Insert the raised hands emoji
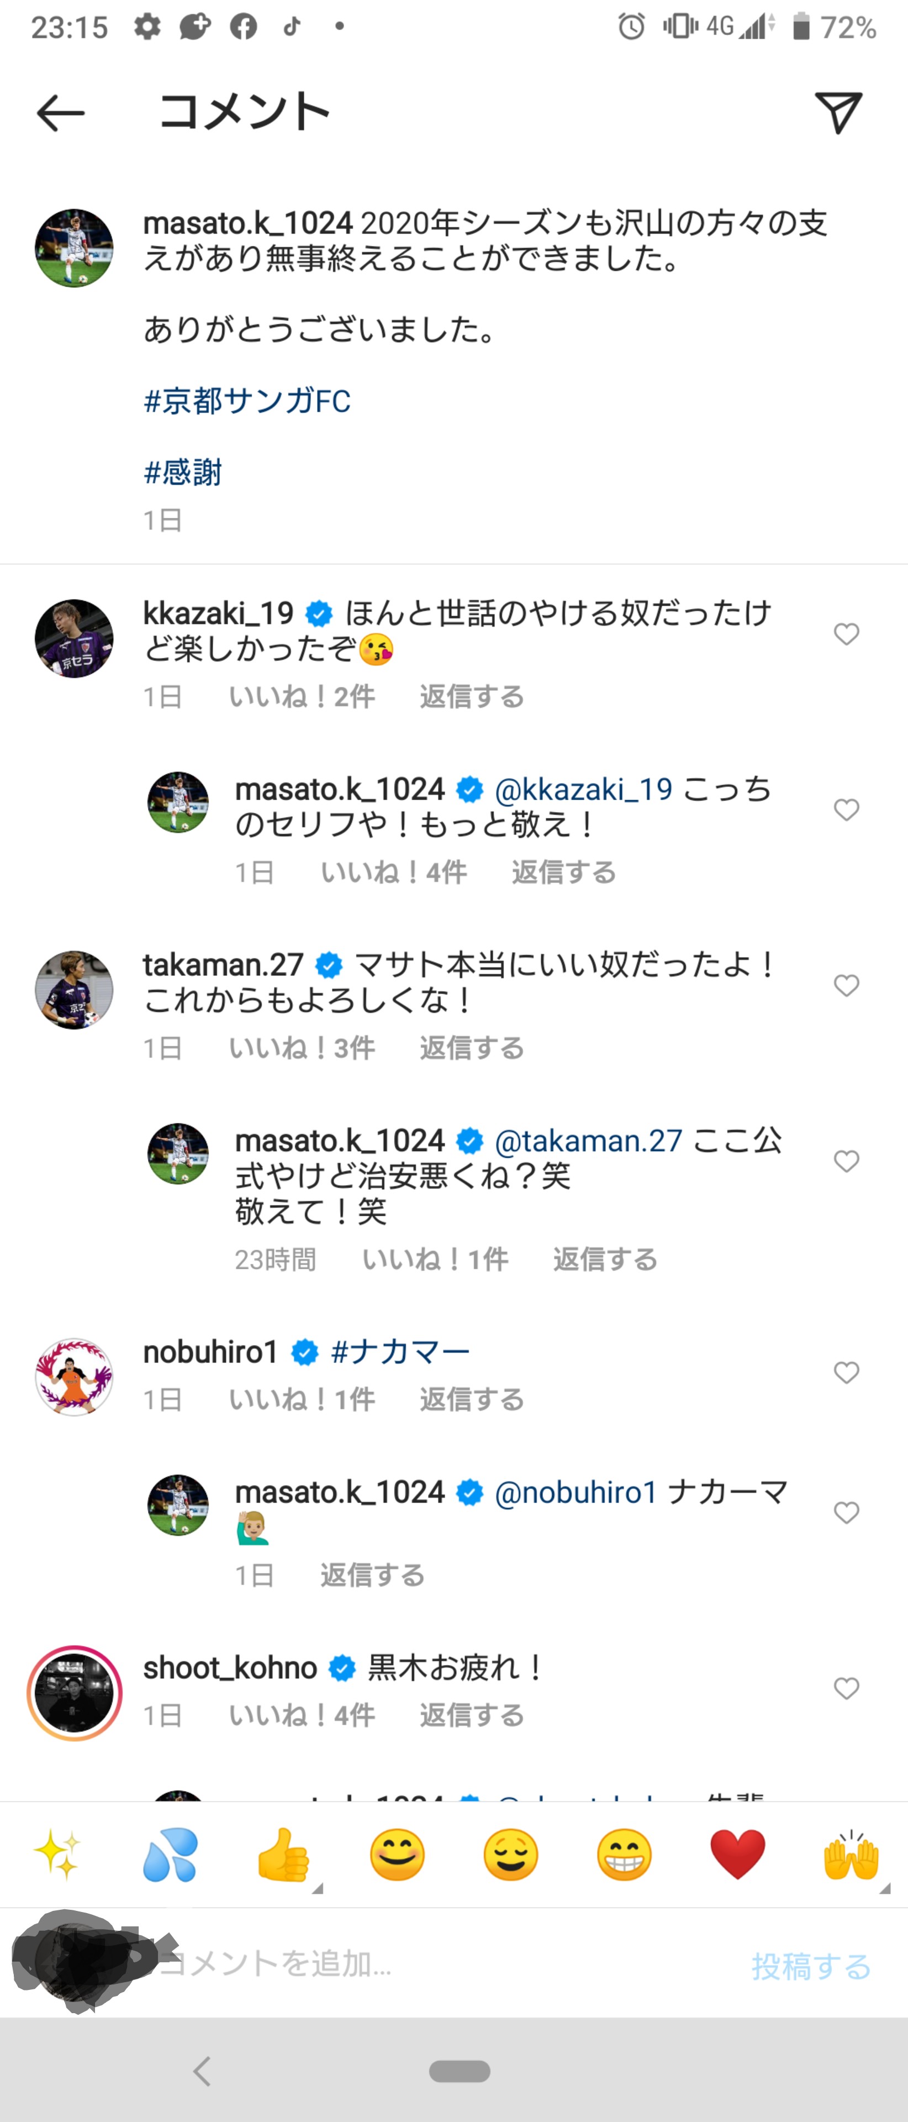Viewport: 908px width, 2122px height. click(851, 1855)
